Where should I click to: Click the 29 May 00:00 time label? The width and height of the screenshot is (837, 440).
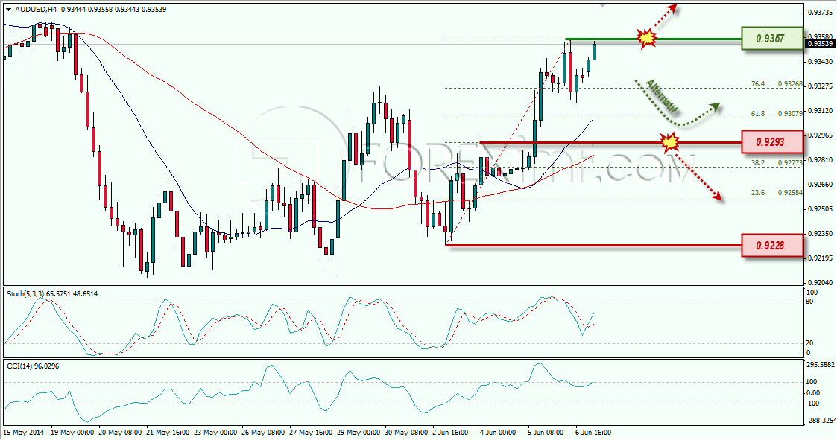[359, 432]
